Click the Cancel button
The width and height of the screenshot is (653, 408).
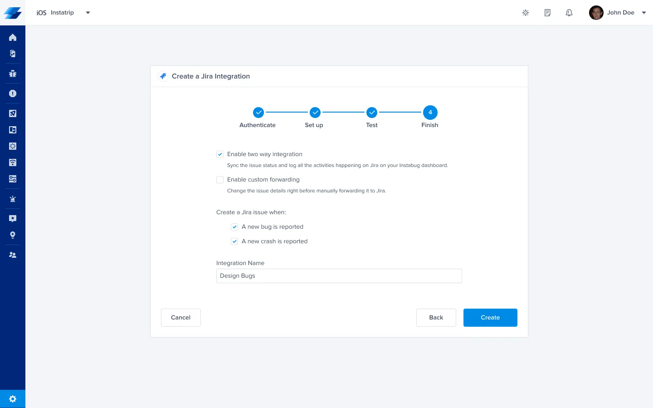(x=181, y=318)
